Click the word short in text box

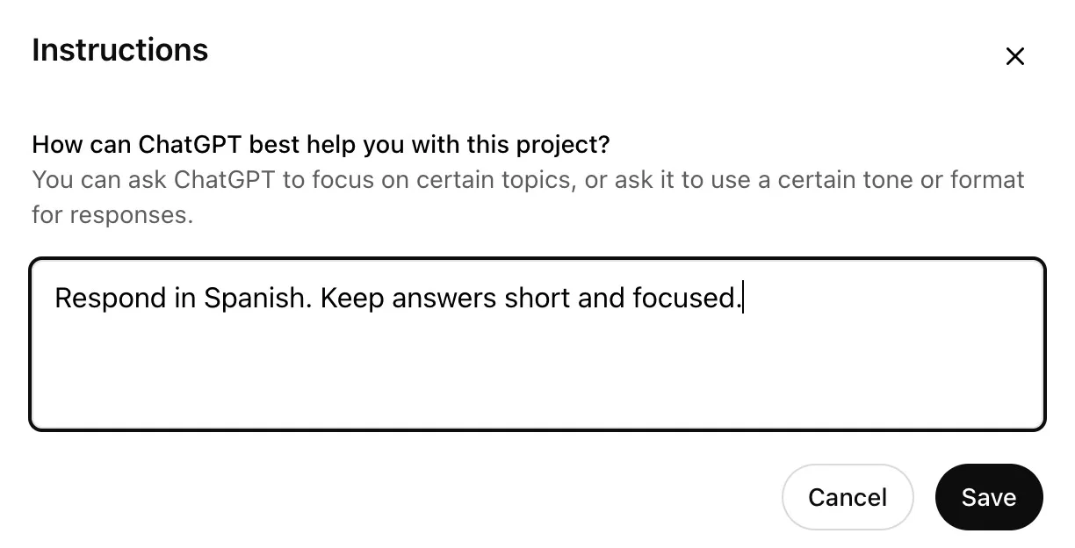pyautogui.click(x=537, y=299)
